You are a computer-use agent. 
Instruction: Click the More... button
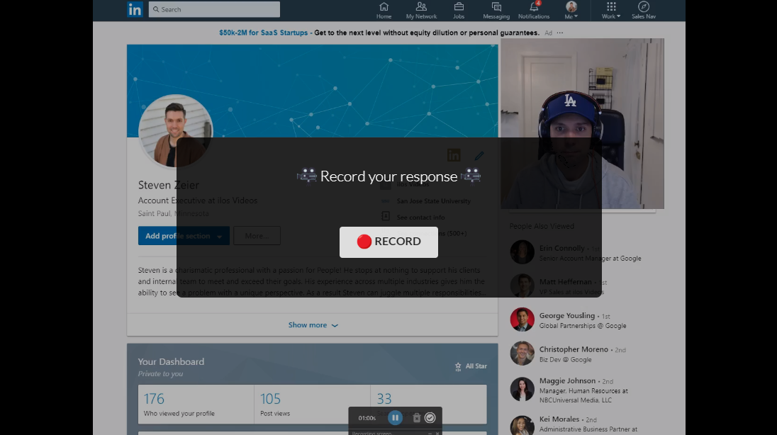257,236
